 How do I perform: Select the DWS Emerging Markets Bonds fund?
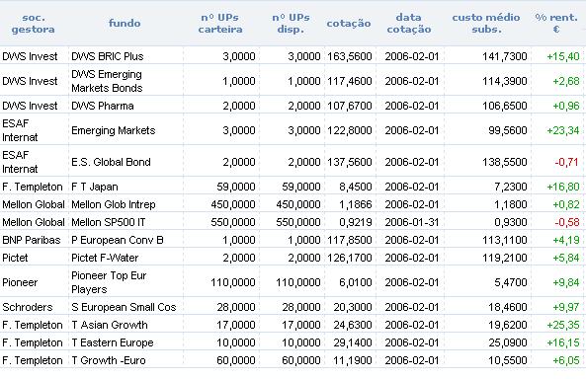(107, 81)
